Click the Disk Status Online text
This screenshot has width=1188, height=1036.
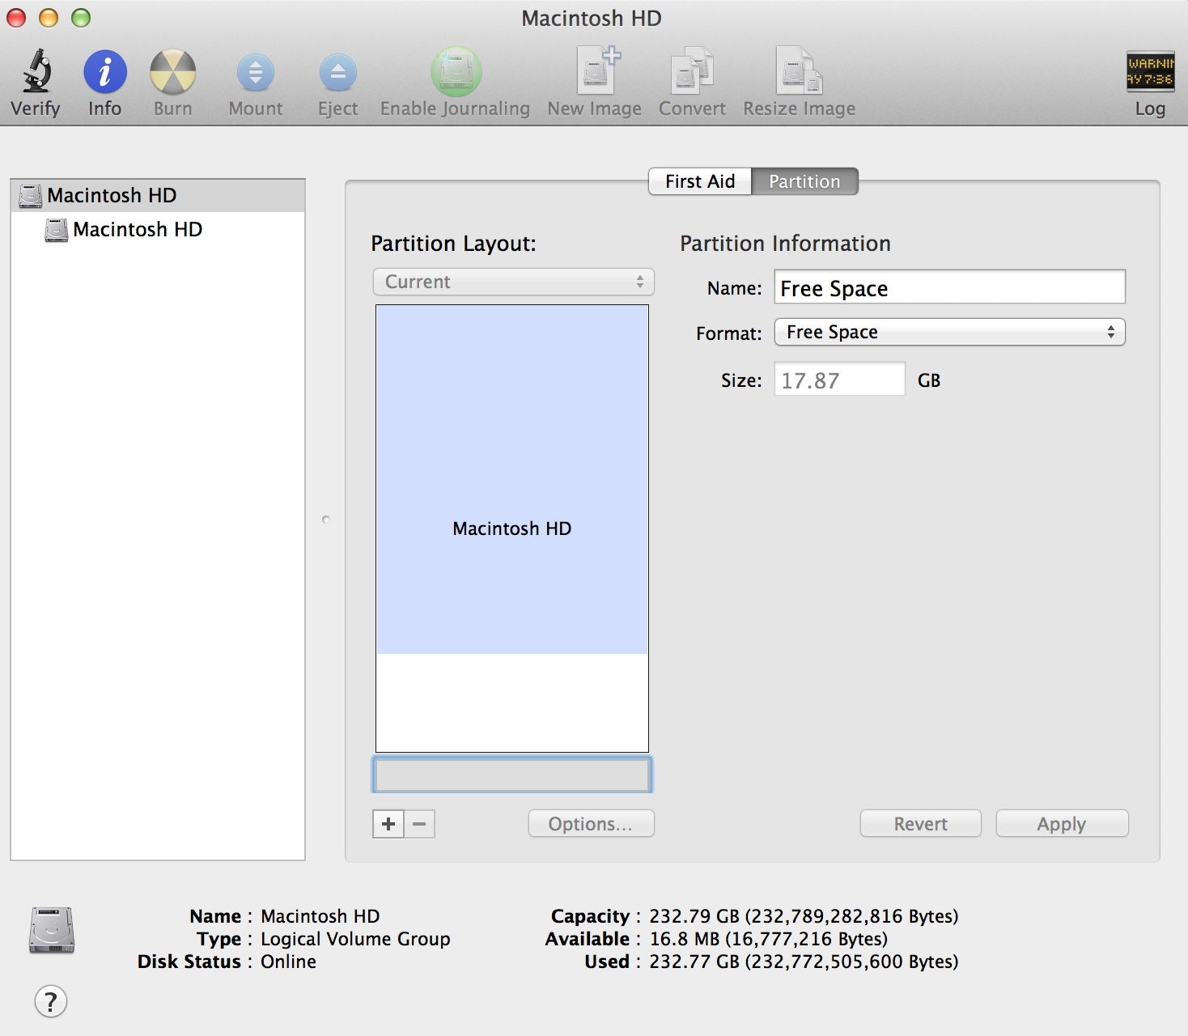point(288,962)
